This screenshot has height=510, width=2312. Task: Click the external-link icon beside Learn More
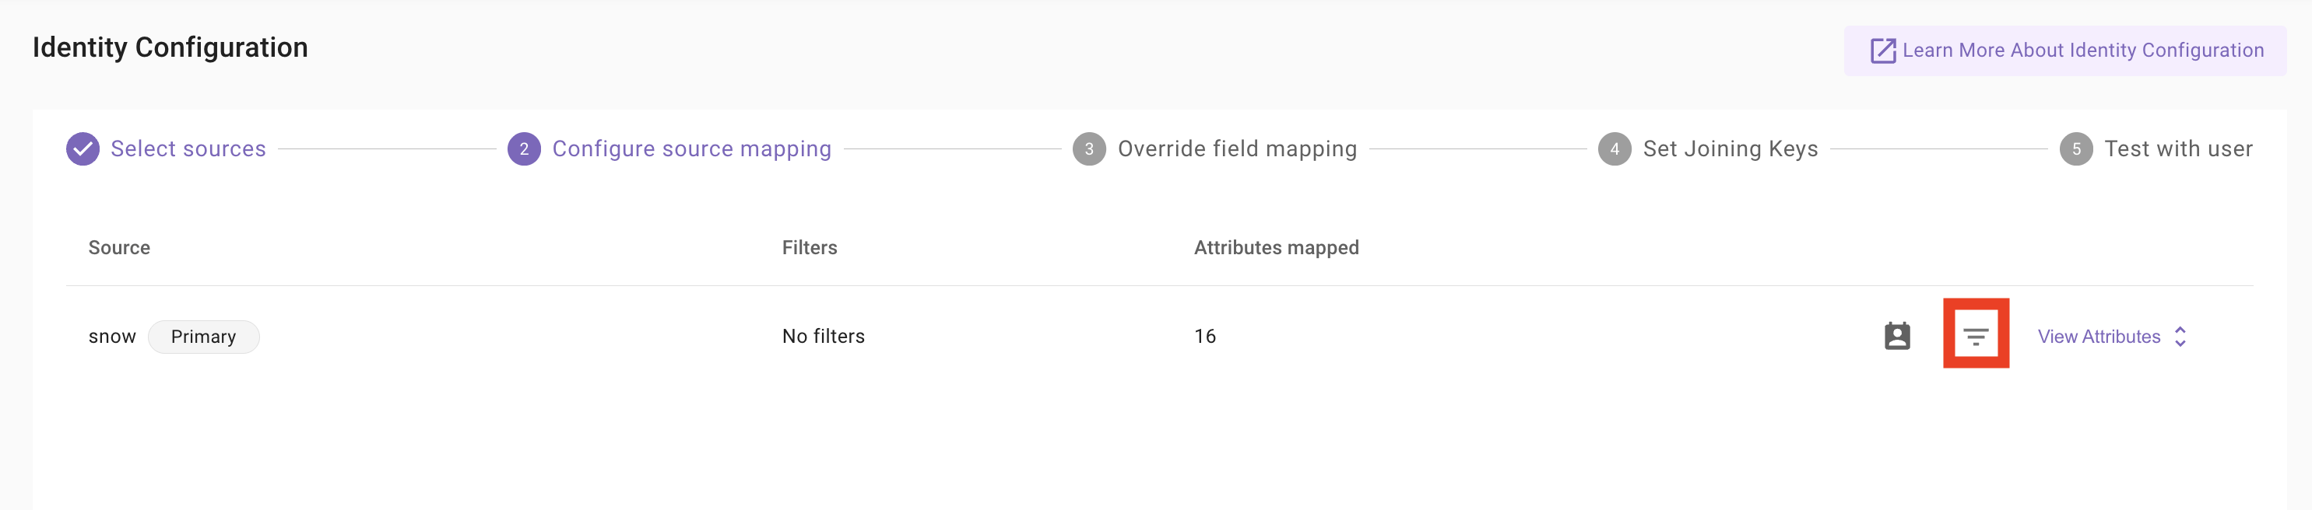click(1882, 51)
